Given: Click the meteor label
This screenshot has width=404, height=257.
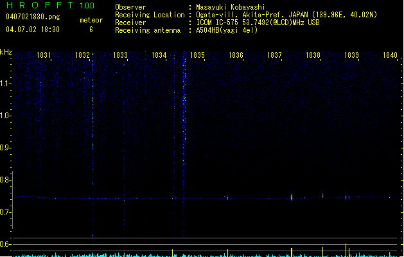Looking at the screenshot, I should pyautogui.click(x=91, y=20).
